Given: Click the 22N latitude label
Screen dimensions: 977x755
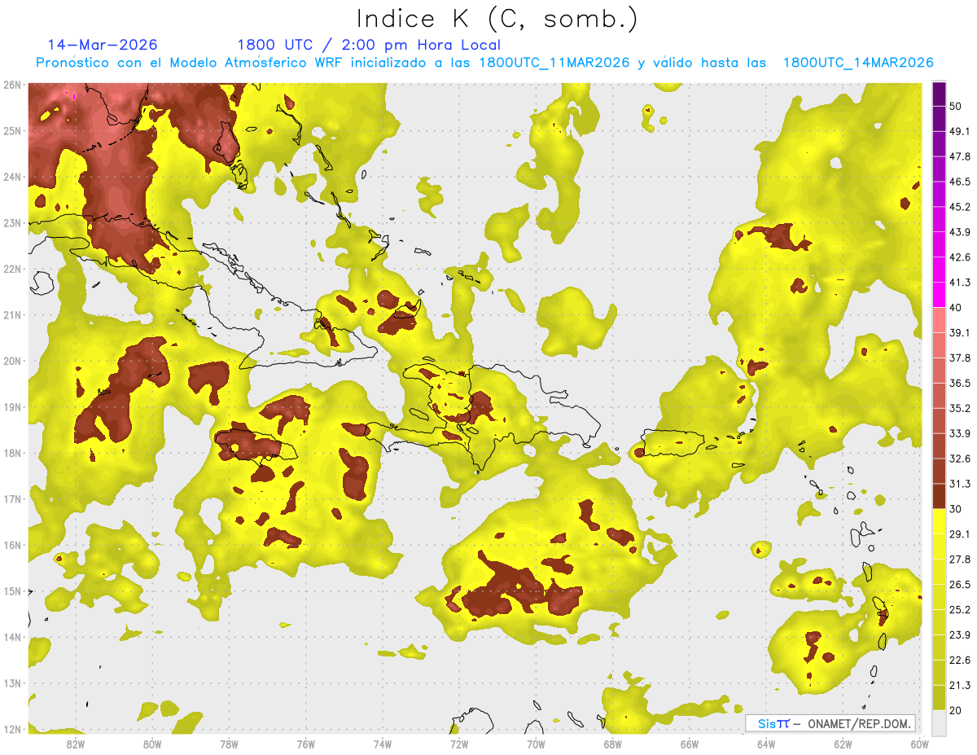Looking at the screenshot, I should pos(12,269).
